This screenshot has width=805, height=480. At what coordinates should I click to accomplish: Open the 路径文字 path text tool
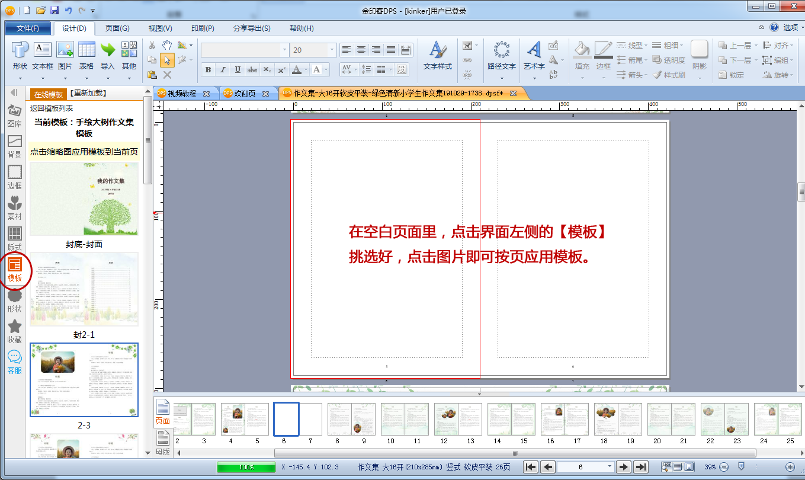pyautogui.click(x=501, y=56)
